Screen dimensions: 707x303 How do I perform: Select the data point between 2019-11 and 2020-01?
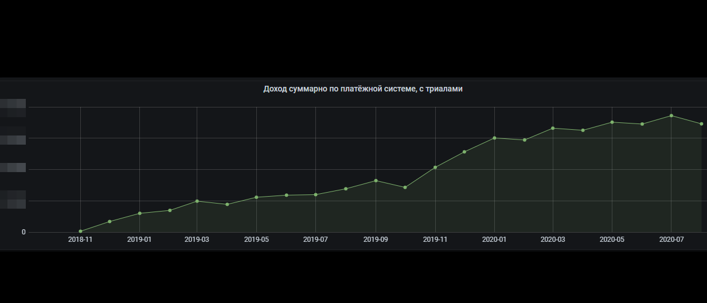(x=464, y=152)
